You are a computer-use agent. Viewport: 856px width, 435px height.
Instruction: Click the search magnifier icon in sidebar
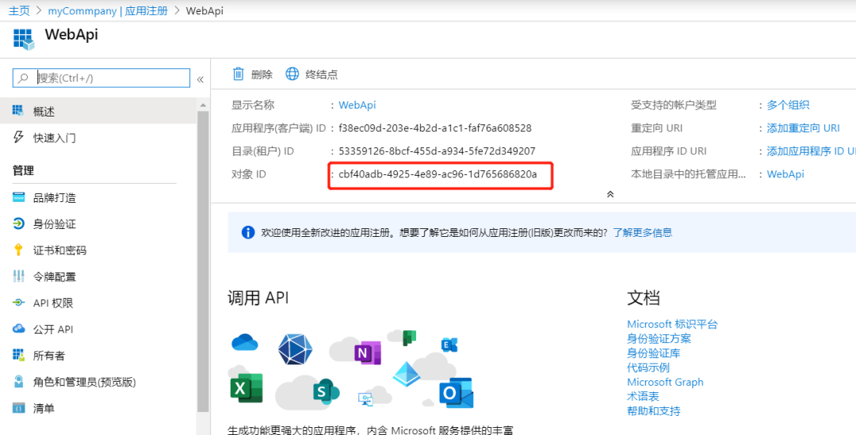click(23, 78)
